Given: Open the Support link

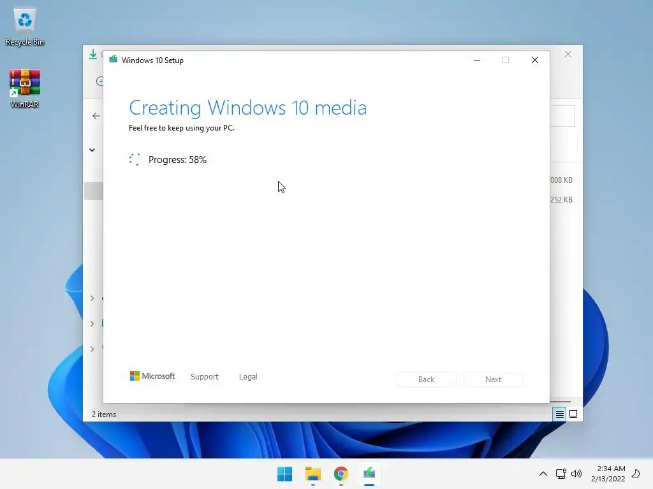Looking at the screenshot, I should click(205, 376).
